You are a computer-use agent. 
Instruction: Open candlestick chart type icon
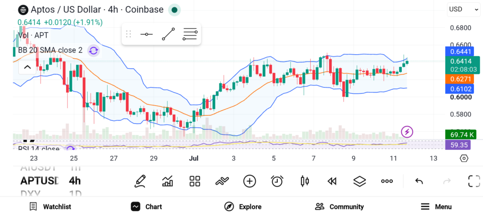305,181
